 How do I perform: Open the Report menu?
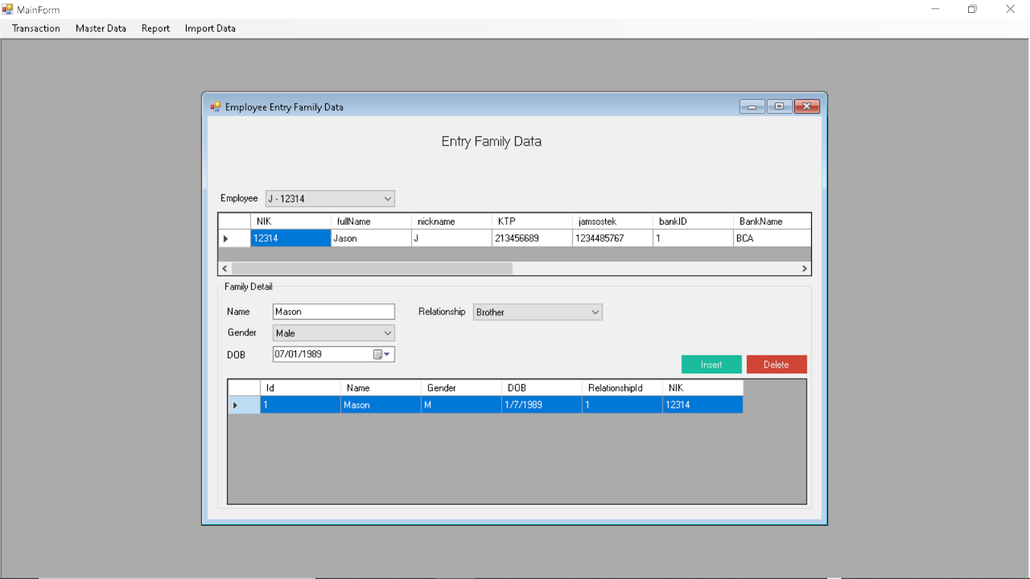pos(156,28)
